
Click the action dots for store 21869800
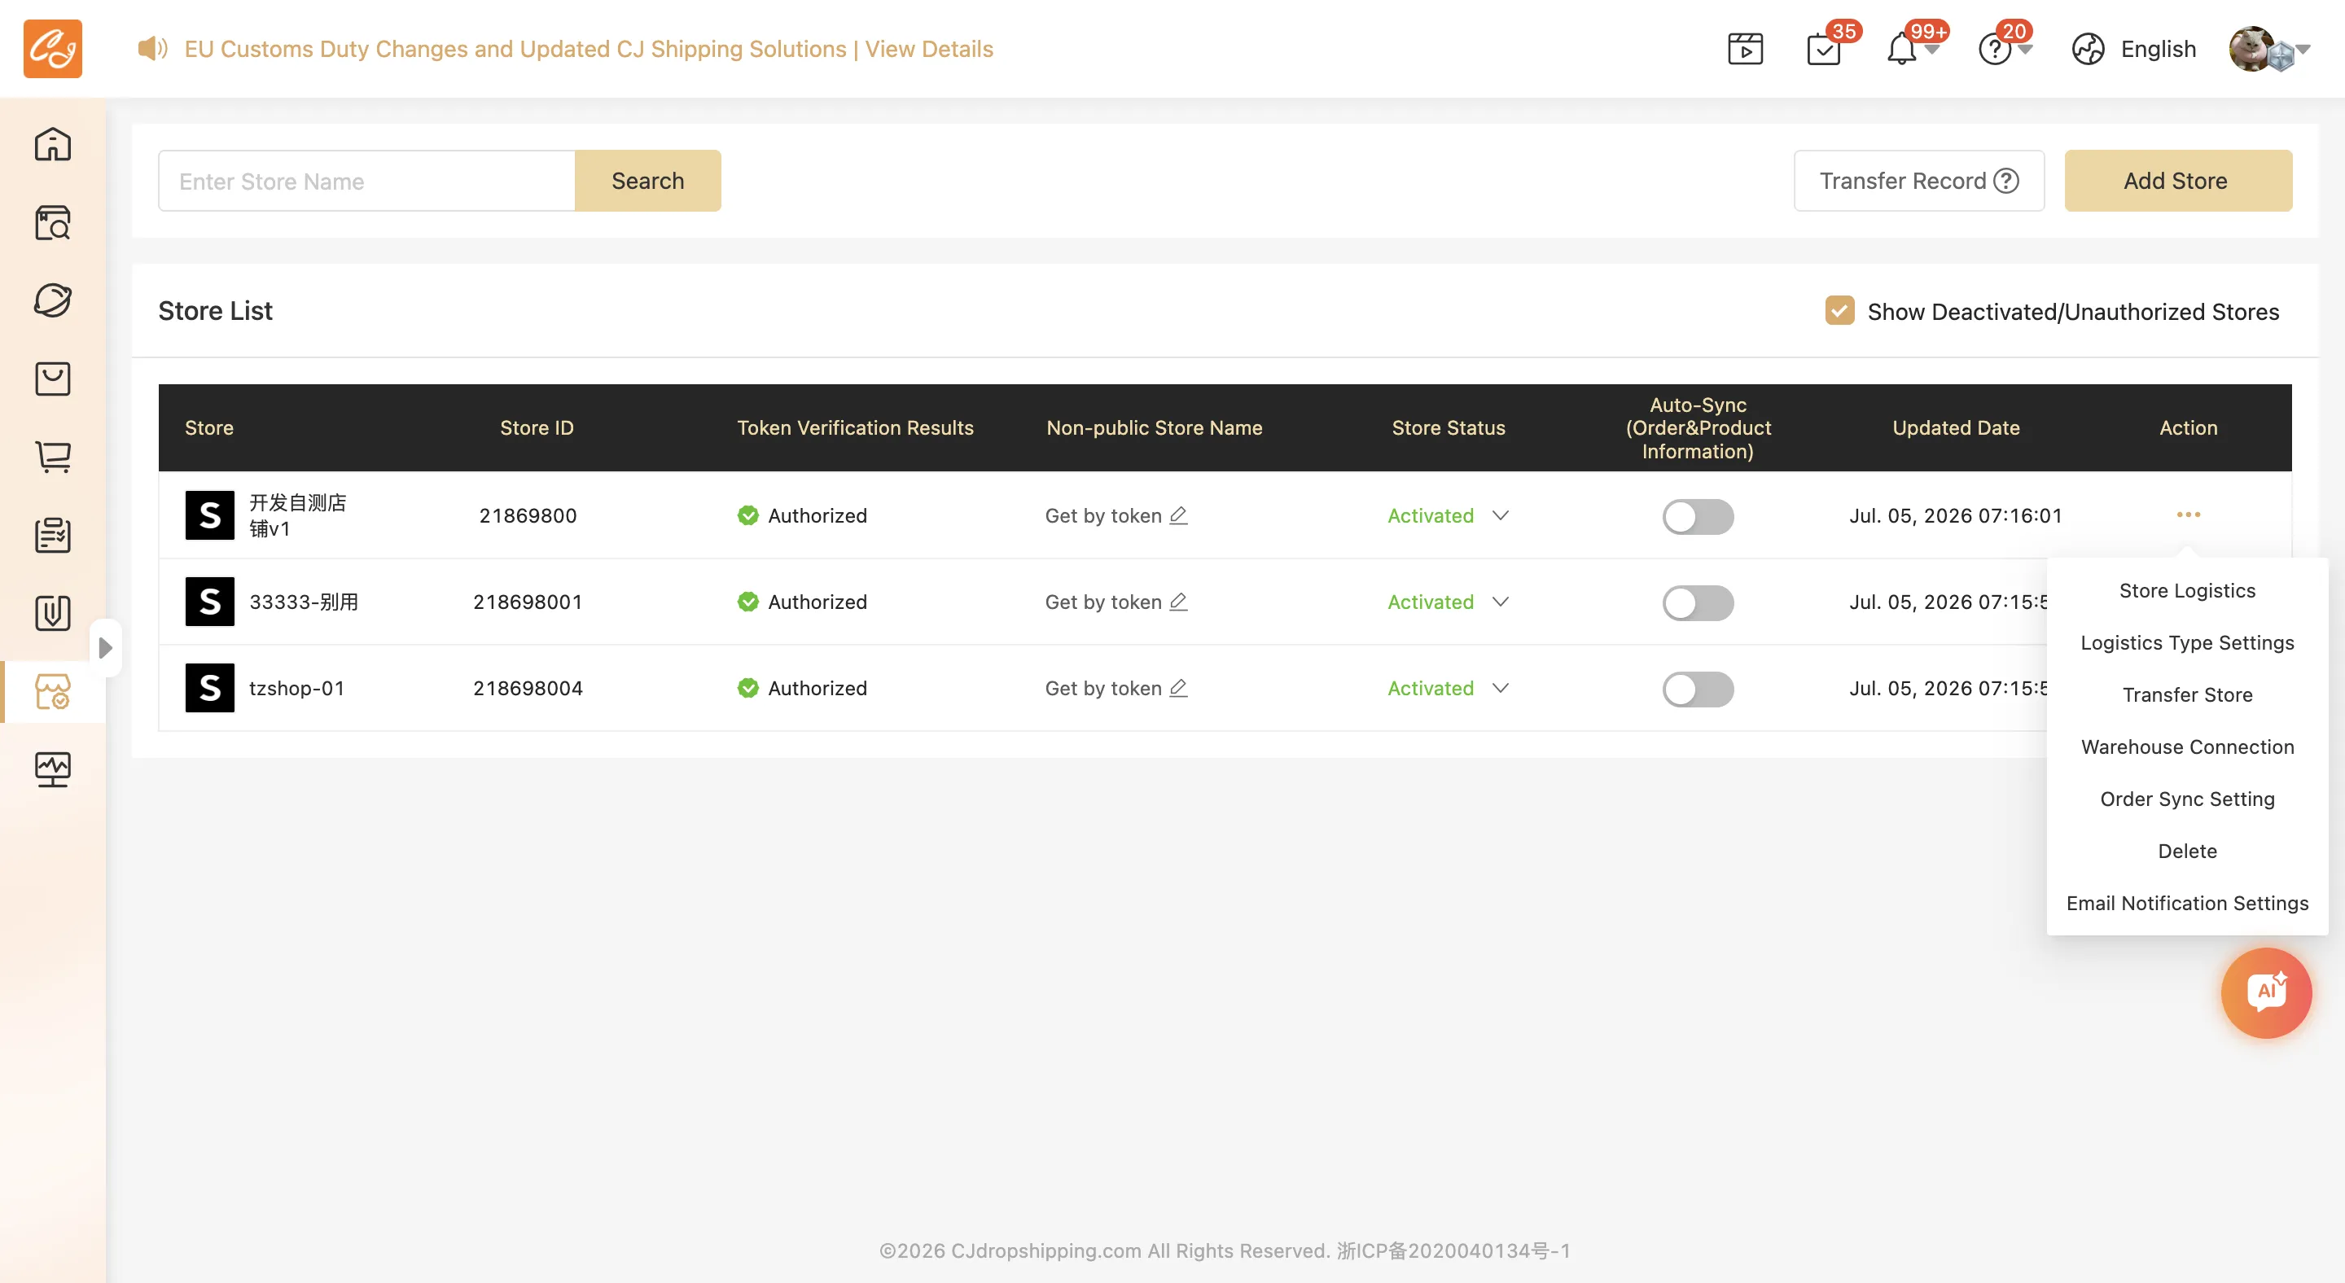click(x=2189, y=515)
